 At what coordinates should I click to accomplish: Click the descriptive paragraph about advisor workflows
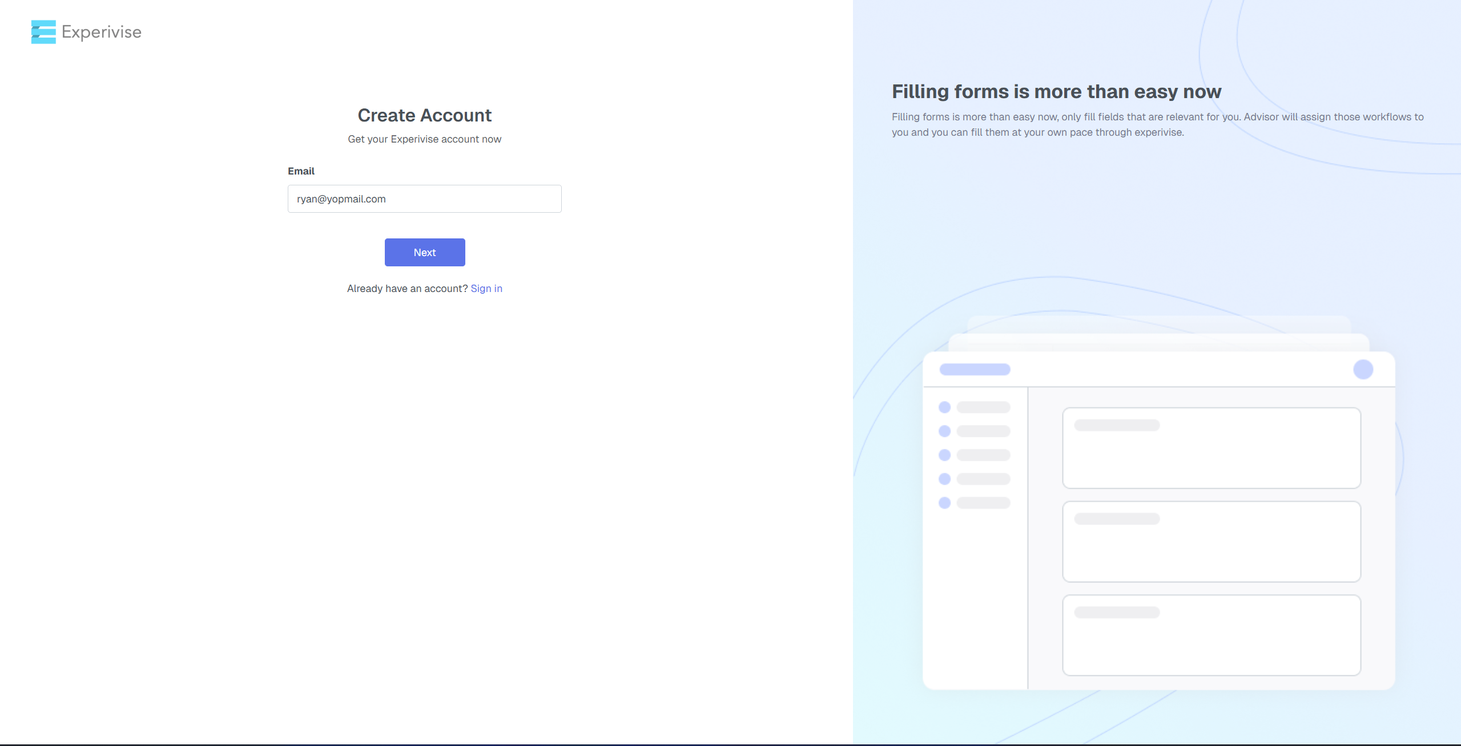point(1157,124)
